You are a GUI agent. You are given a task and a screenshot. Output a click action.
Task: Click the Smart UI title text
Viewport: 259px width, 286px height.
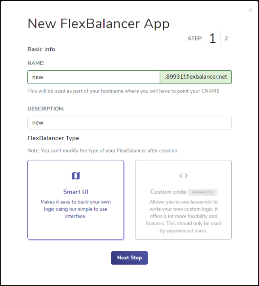tap(76, 192)
